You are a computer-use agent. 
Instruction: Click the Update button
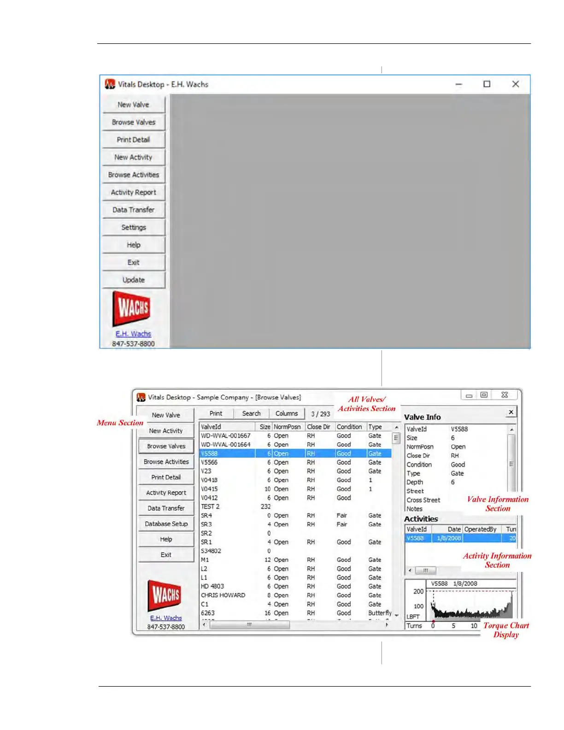(x=133, y=280)
